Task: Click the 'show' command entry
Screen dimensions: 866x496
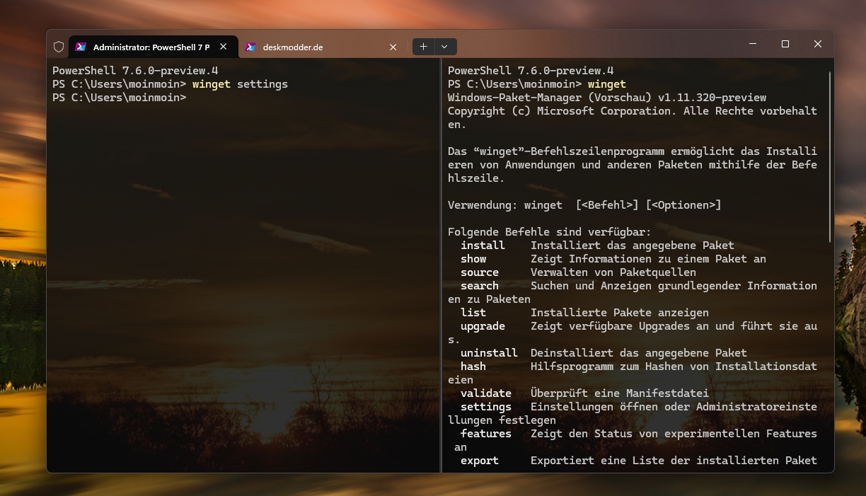Action: (x=473, y=259)
